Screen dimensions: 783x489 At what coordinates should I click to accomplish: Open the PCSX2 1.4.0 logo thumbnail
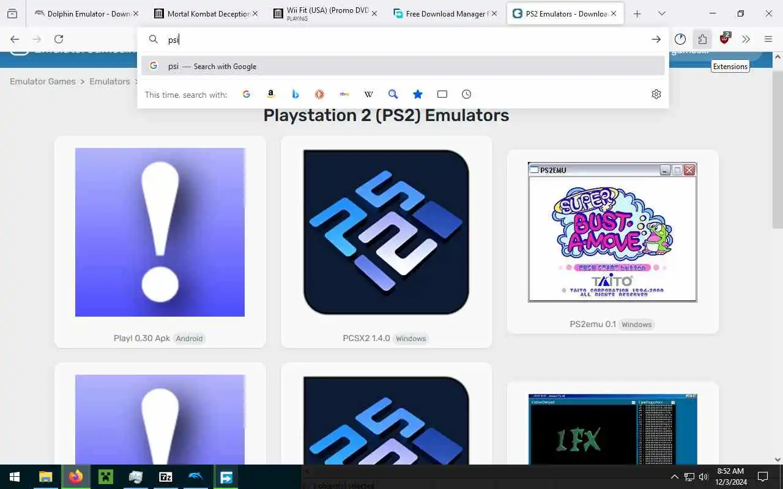386,232
